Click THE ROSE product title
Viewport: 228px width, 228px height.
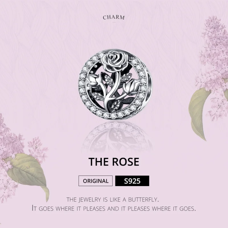coord(114,162)
